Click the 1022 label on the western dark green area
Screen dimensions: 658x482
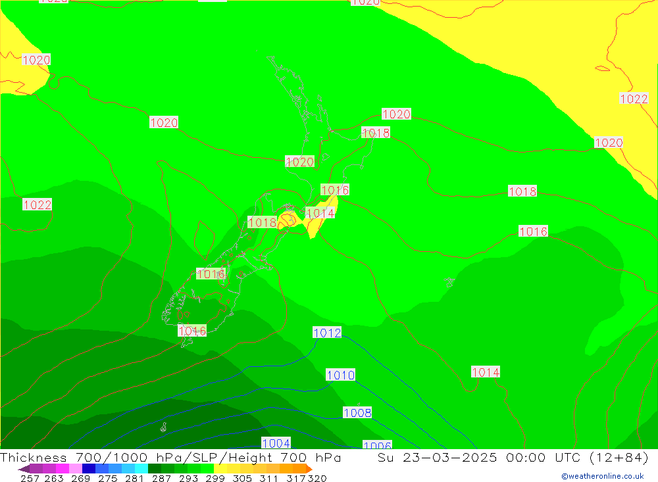tap(37, 205)
